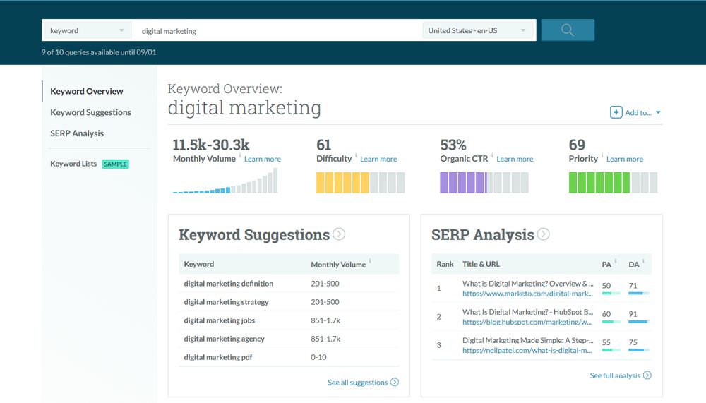Open SERP Analysis from the sidebar
Screen dimensions: 706x403
[77, 133]
